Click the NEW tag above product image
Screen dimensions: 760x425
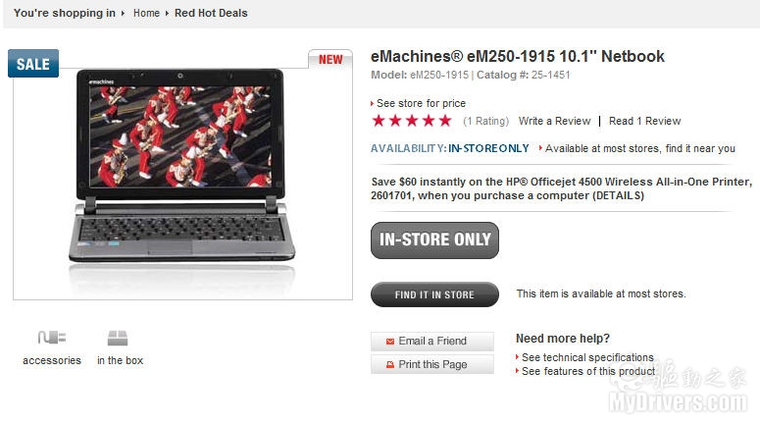tap(330, 60)
